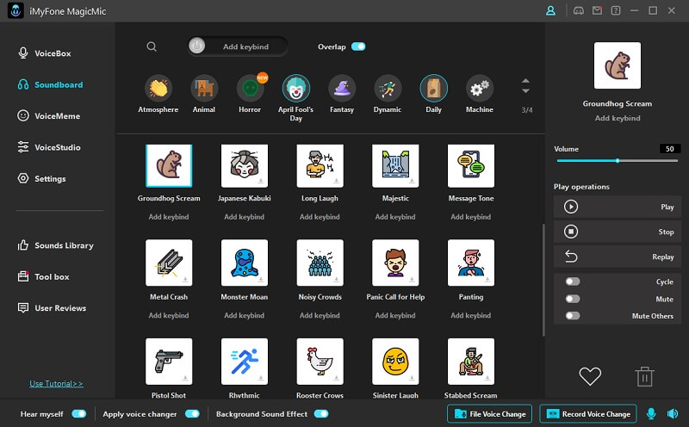This screenshot has width=689, height=427.
Task: Open Settings from the sidebar
Action: pos(41,179)
